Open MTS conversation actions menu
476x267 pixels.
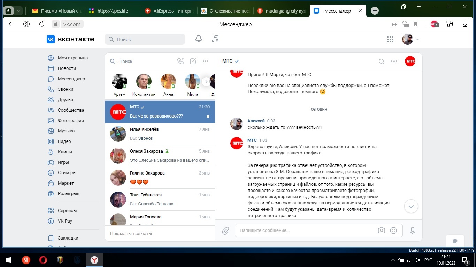[x=394, y=61]
